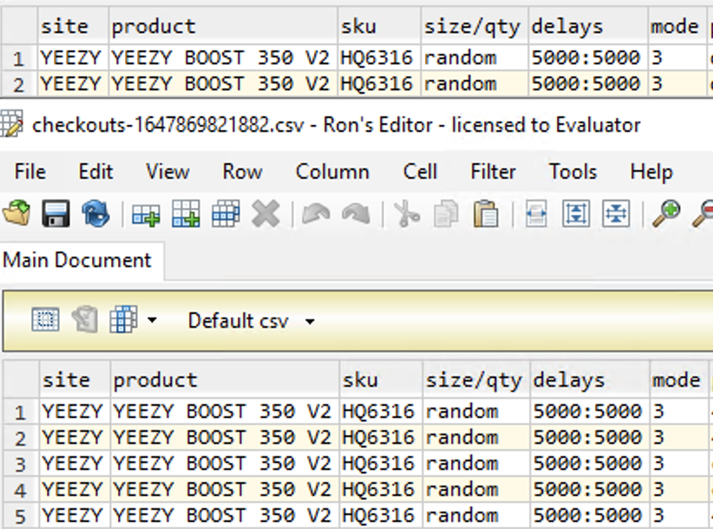Click the sku column header in lower table
Viewport: 713px width, 529px height.
(381, 380)
